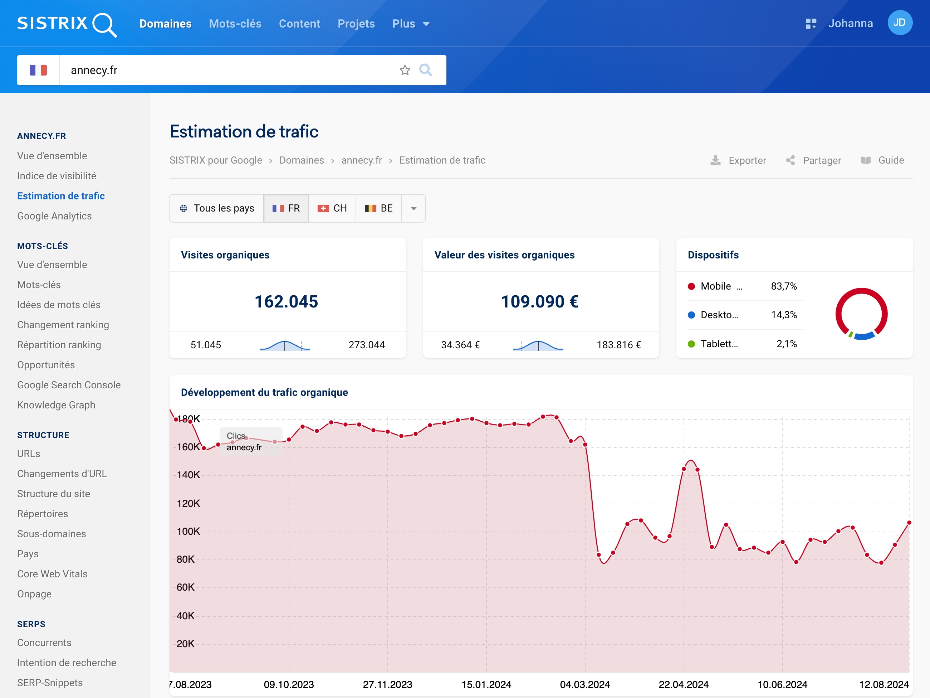
Task: Open Google Search Console
Action: point(69,385)
